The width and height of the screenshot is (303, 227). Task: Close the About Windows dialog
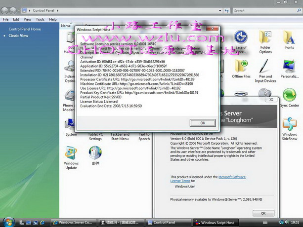[x=271, y=100]
